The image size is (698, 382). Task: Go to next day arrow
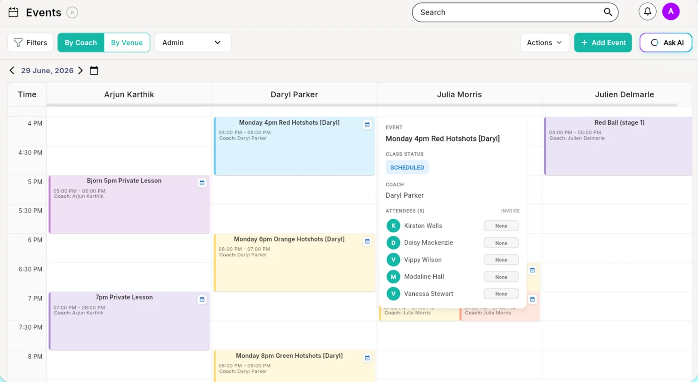(x=80, y=70)
